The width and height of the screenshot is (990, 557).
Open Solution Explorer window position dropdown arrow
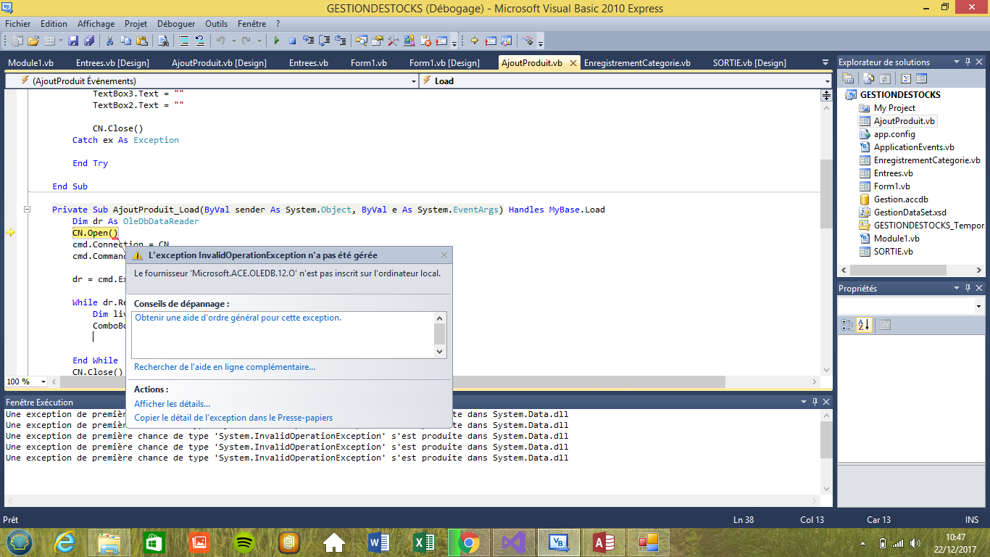point(957,62)
